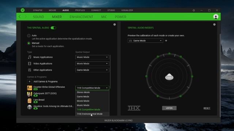Click the RESET link
The width and height of the screenshot is (234, 131).
point(207,108)
